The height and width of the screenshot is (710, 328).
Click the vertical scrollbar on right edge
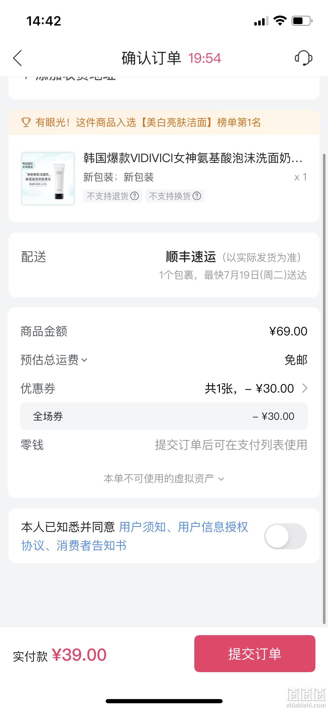click(x=325, y=390)
